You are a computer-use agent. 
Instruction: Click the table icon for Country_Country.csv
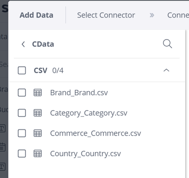point(38,153)
